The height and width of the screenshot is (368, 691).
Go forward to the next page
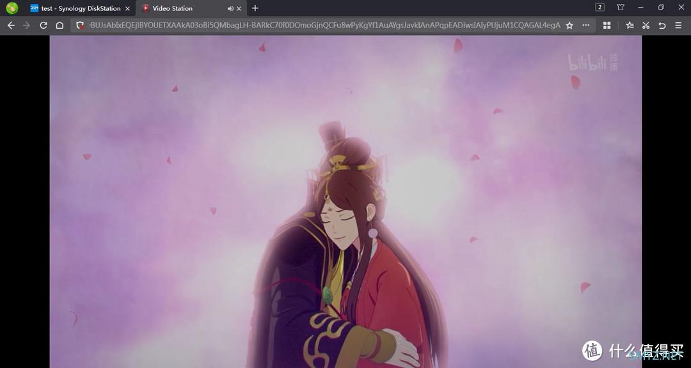(26, 26)
